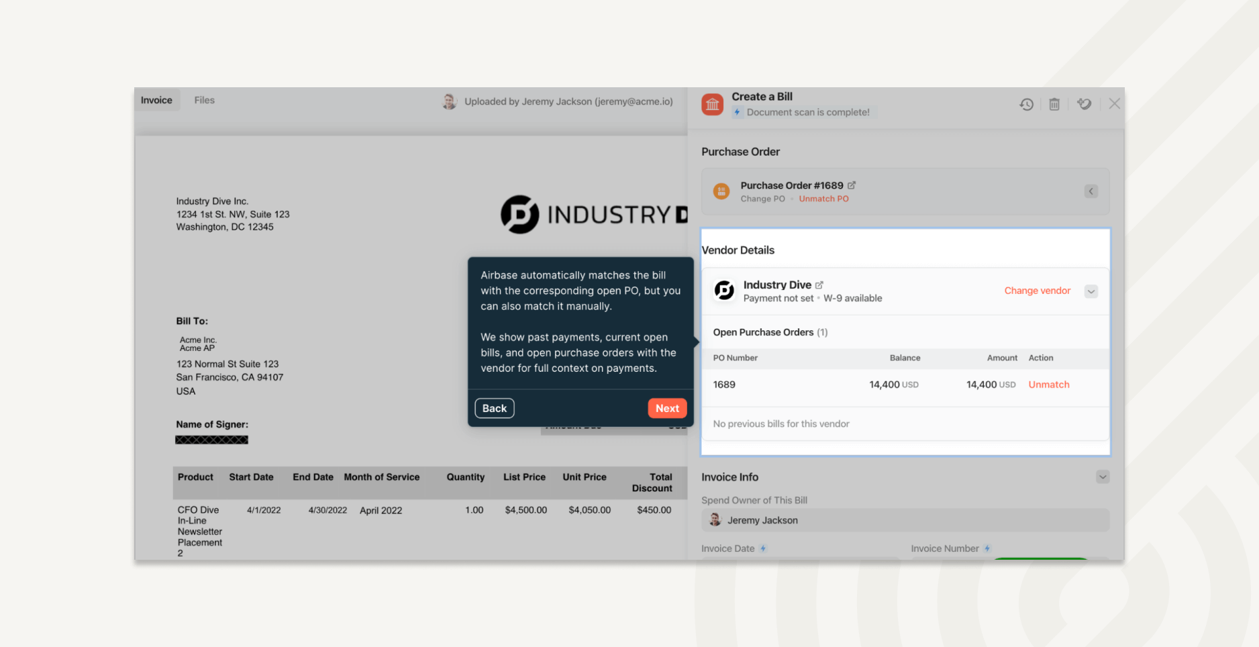
Task: Click the orange bank Create a Bill icon
Action: 713,104
